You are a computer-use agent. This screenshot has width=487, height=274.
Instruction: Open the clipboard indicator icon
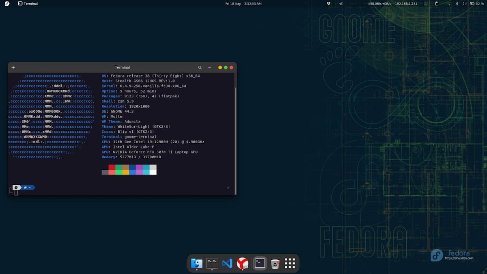437,4
